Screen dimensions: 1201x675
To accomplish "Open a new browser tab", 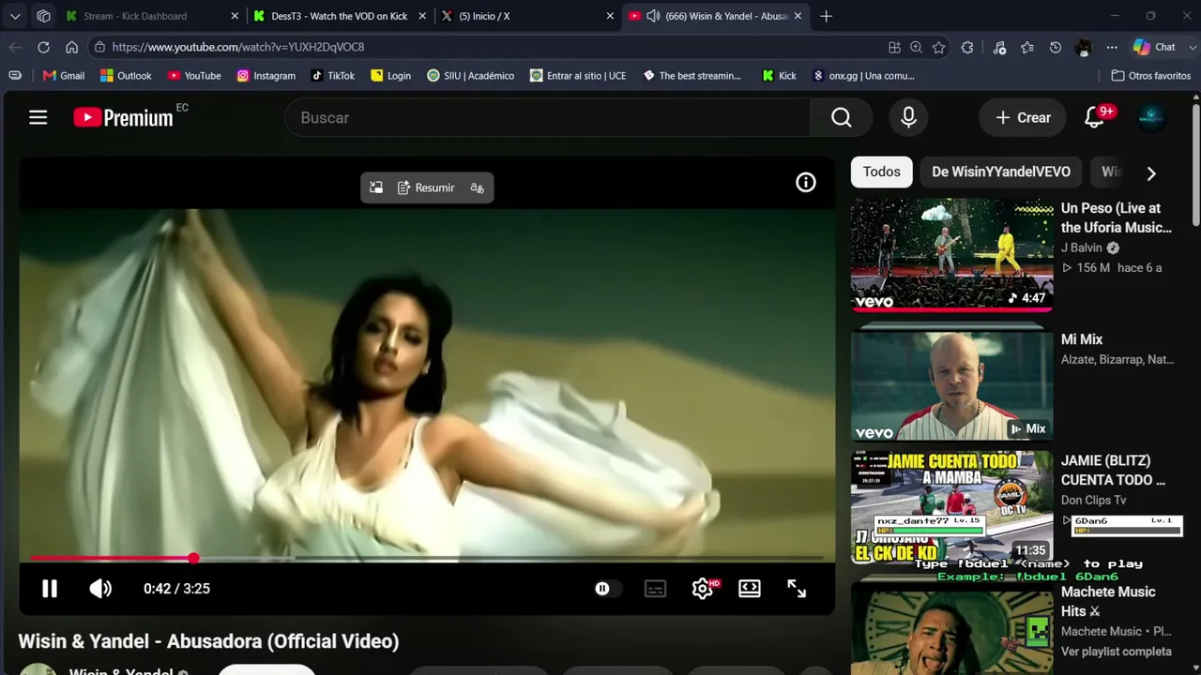I will 826,16.
